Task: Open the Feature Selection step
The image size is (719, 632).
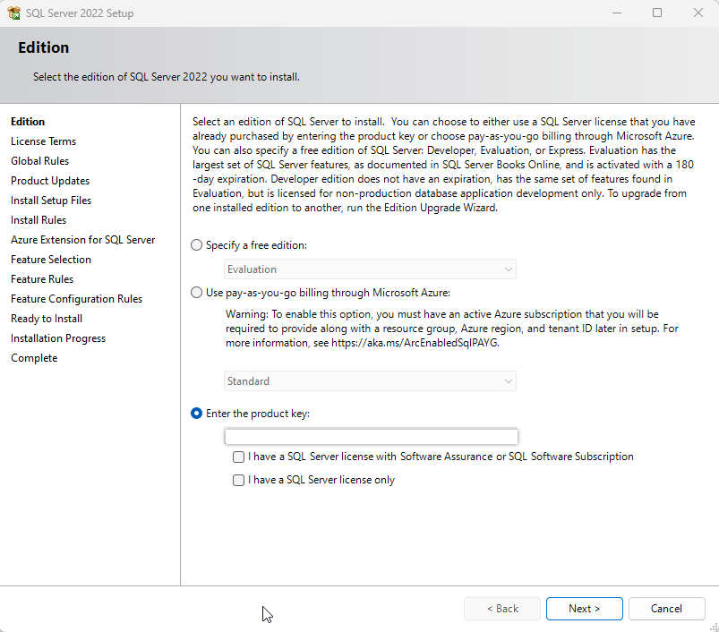Action: coord(50,259)
